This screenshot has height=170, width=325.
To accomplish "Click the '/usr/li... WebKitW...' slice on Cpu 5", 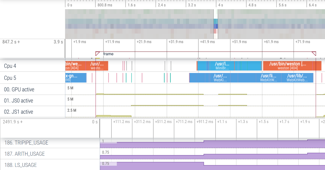I will coord(269,78).
